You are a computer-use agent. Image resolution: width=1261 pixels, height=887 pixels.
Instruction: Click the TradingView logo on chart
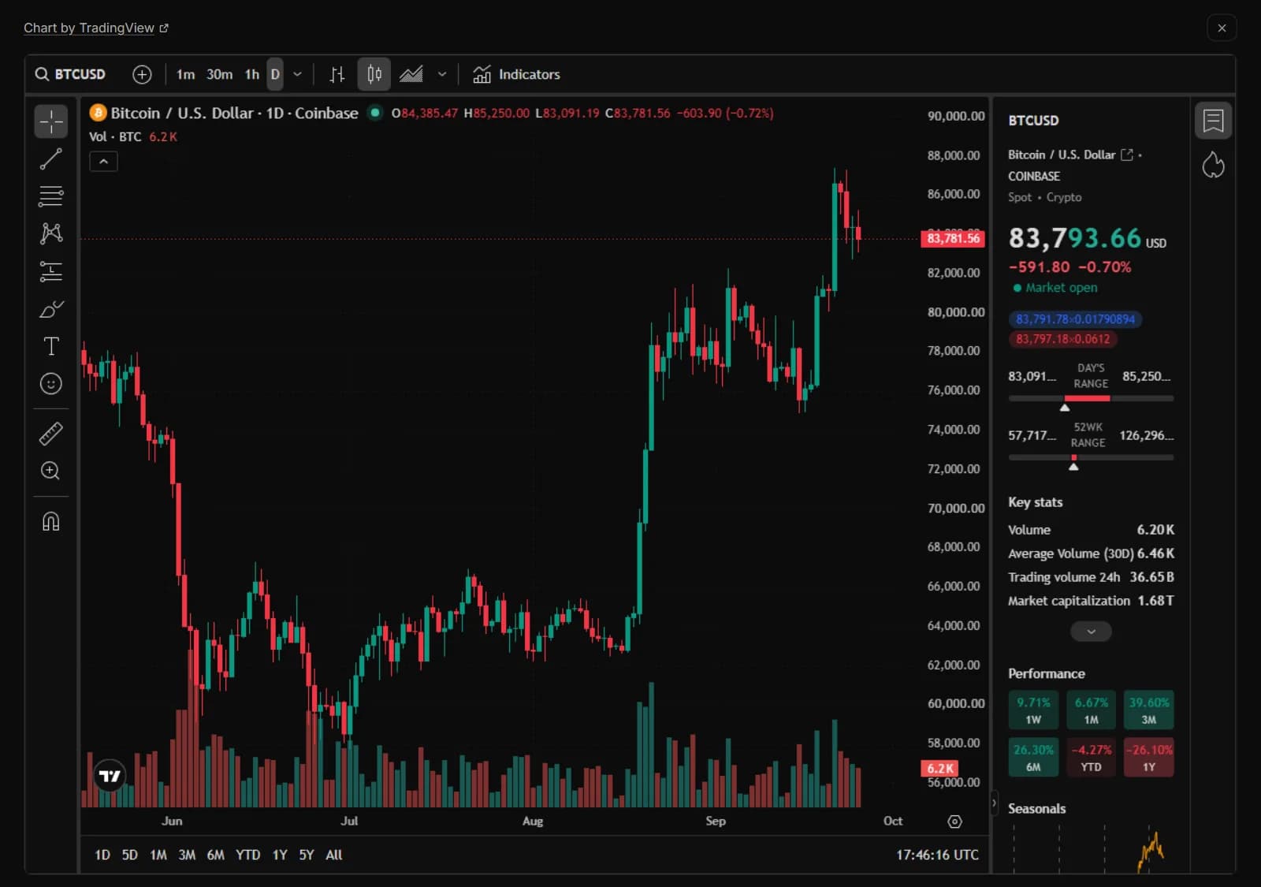point(110,776)
